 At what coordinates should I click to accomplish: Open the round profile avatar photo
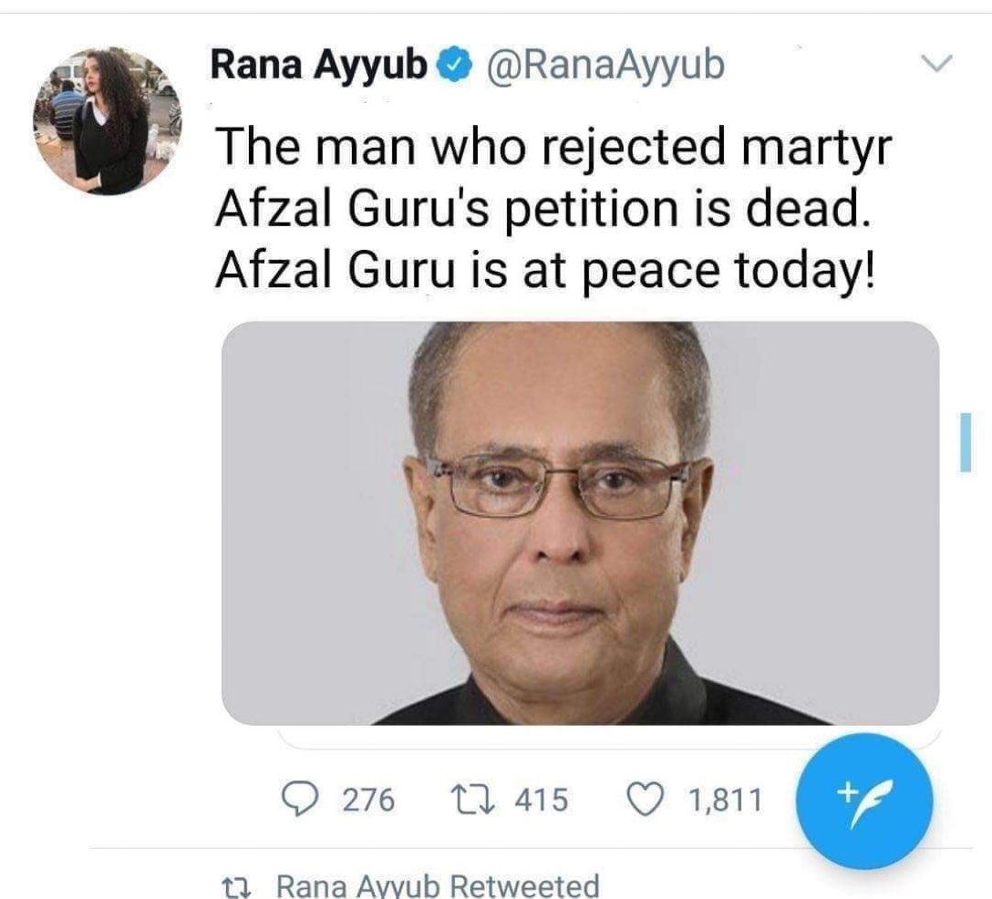[108, 120]
